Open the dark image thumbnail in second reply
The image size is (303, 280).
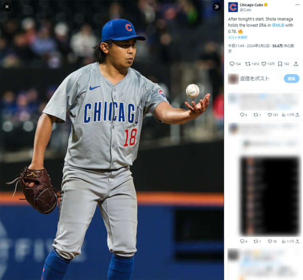click(x=269, y=196)
